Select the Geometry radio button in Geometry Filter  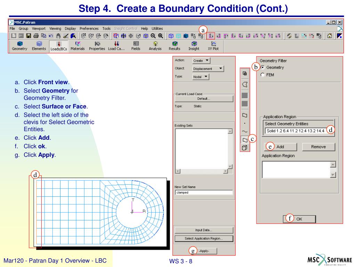(x=263, y=67)
